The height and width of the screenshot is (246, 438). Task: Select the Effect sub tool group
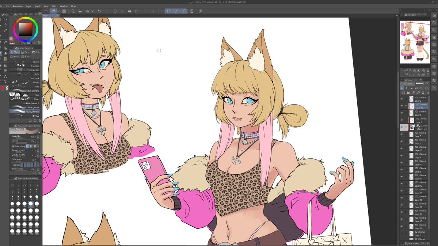[x=15, y=52]
